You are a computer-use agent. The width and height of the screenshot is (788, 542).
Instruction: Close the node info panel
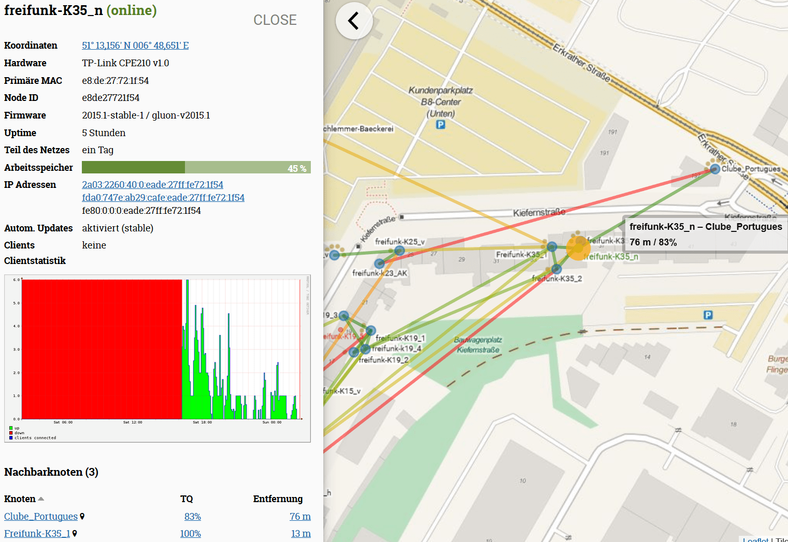pos(275,20)
